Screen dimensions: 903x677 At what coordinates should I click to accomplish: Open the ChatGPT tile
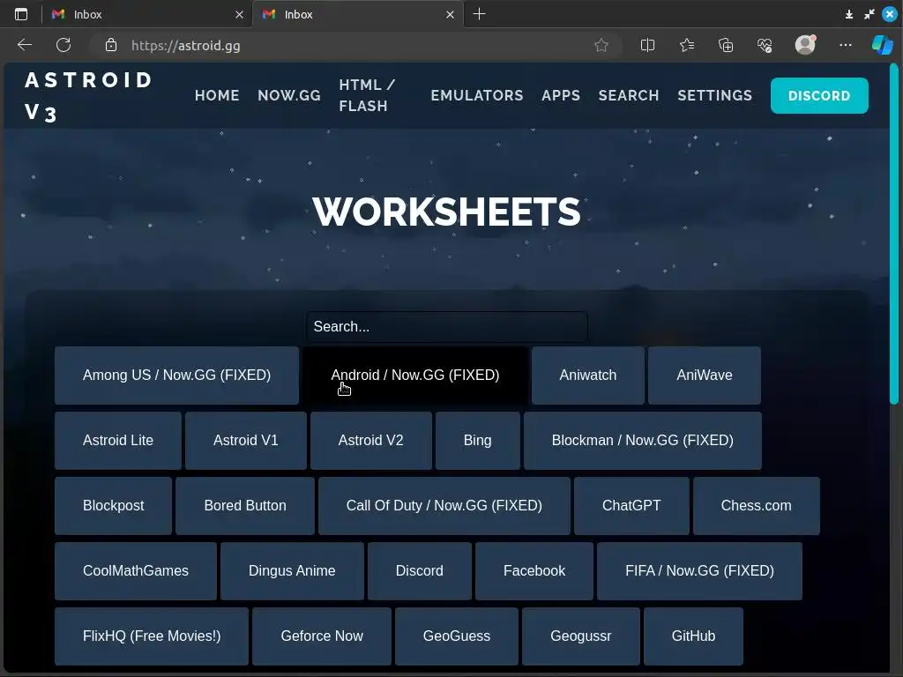coord(631,505)
